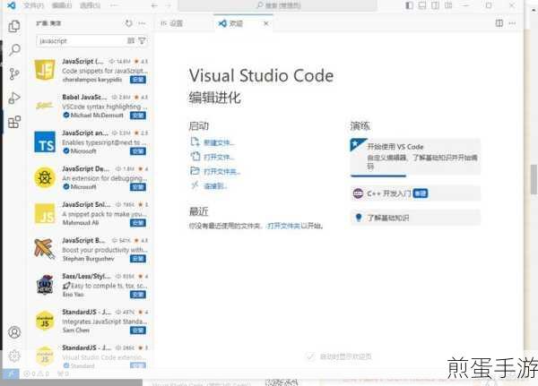Open the Accounts menu icon
The image size is (538, 386).
pos(14,332)
